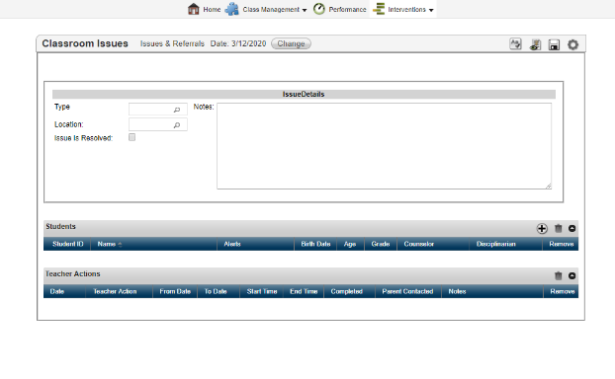The image size is (615, 379).
Task: Click the Change date button
Action: point(291,43)
